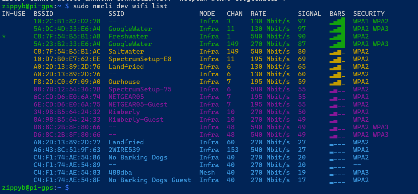The width and height of the screenshot is (418, 194).
Task: Click the BARS column header
Action: point(337,14)
